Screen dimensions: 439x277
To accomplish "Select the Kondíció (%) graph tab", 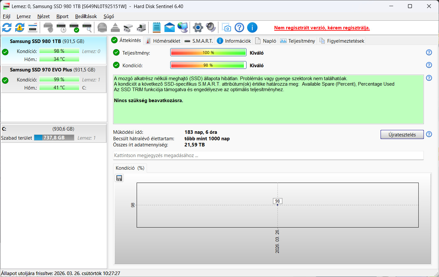I will [x=130, y=168].
